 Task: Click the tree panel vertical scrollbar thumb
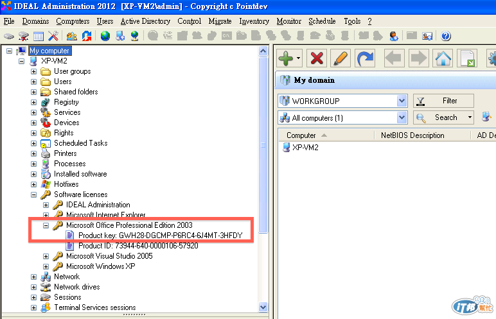[x=263, y=145]
